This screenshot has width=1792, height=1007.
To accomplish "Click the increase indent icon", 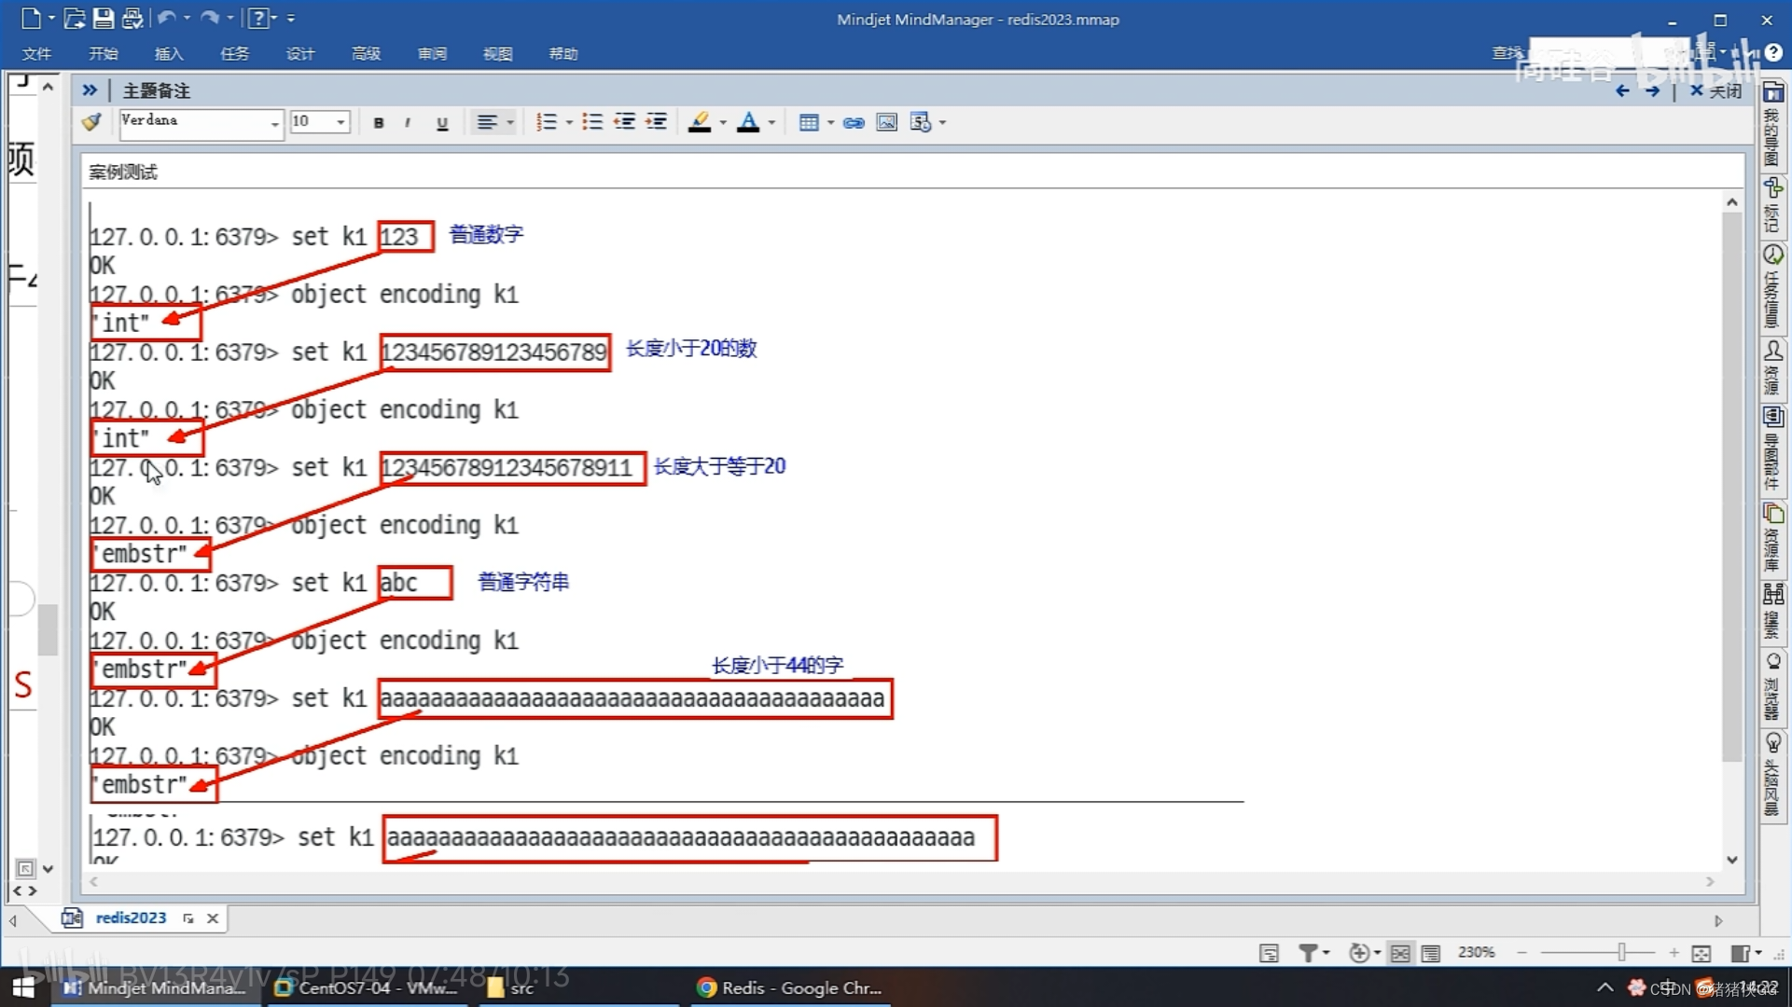I will point(656,122).
